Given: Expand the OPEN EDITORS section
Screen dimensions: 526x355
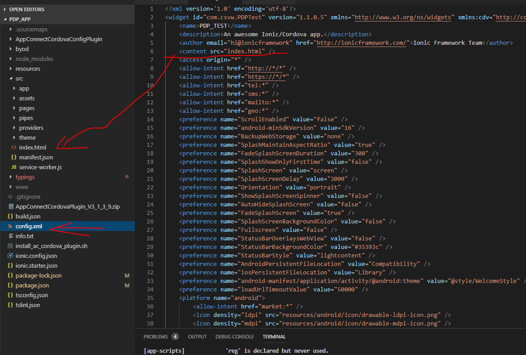Looking at the screenshot, I should tap(5, 9).
